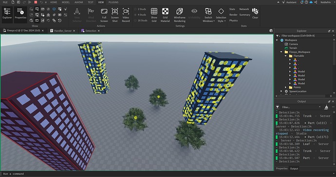This screenshot has height=177, width=336.
Task: Open the Assistant
Action: [289, 2]
